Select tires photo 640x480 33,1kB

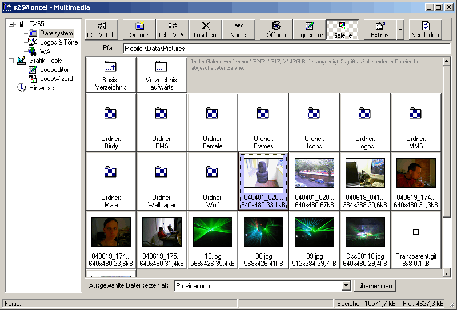tap(263, 181)
